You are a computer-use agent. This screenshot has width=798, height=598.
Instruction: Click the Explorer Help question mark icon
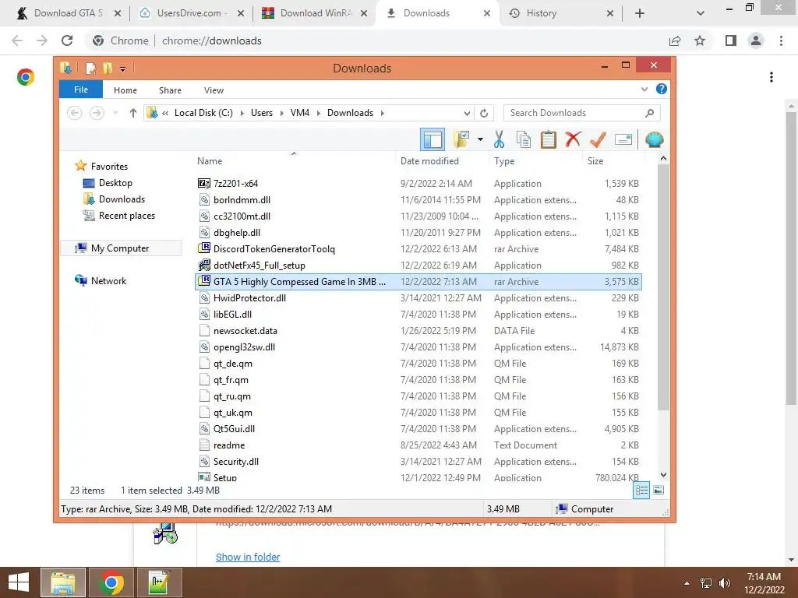(x=661, y=89)
